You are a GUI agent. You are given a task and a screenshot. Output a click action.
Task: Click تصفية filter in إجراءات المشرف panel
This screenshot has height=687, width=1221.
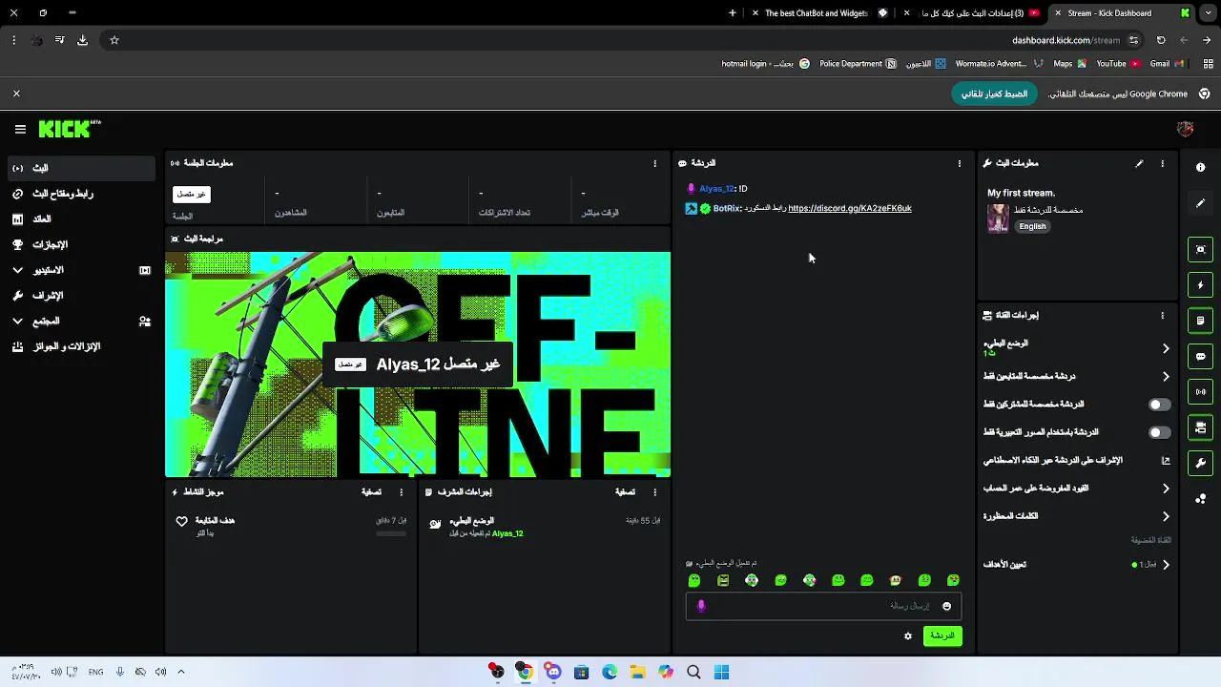(625, 492)
